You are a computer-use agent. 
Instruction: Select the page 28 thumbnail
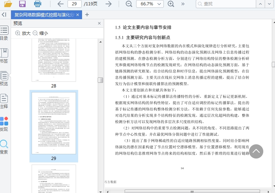coord(54,60)
